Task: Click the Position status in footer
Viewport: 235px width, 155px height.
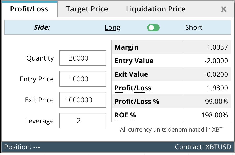Action: [x=22, y=147]
